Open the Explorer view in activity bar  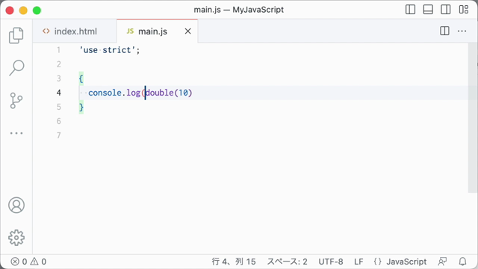coord(16,35)
